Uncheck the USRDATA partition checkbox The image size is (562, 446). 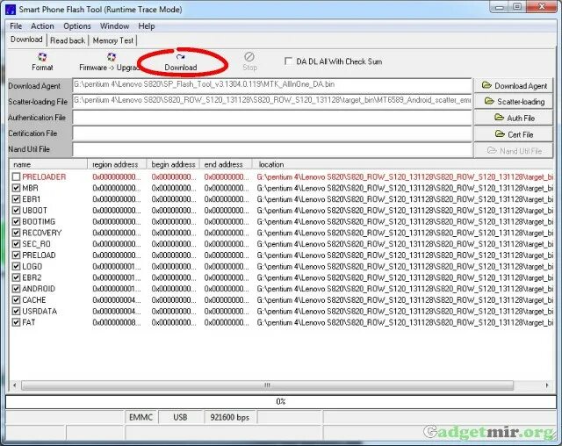click(x=16, y=311)
